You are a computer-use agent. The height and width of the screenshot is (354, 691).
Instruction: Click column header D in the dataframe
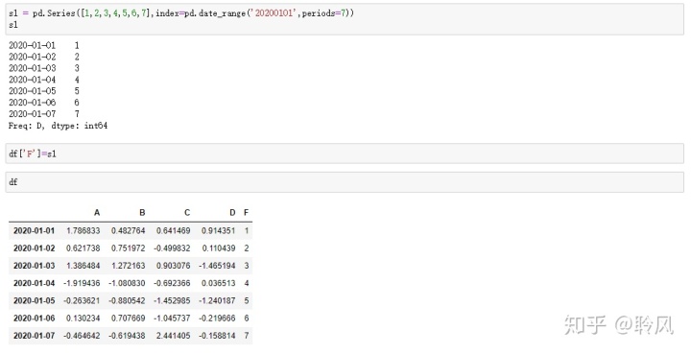(x=232, y=213)
